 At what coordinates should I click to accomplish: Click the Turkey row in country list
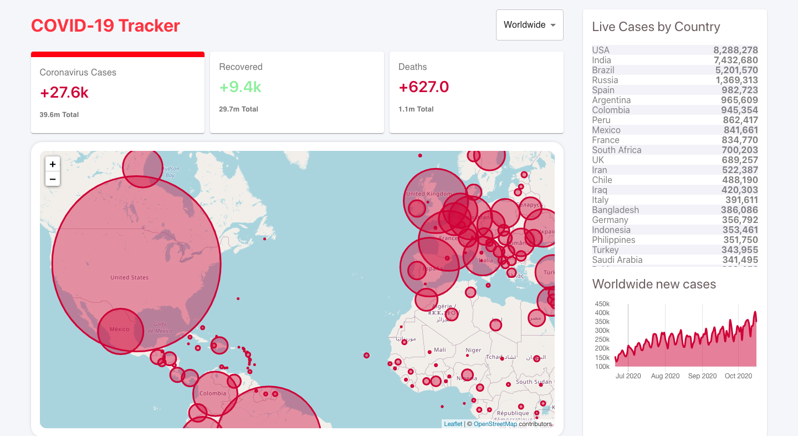point(675,250)
